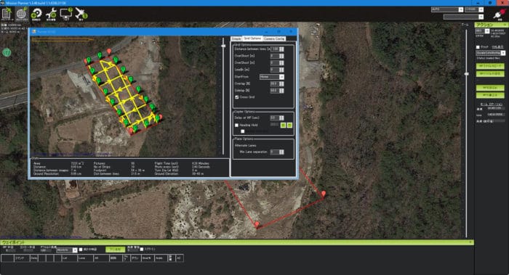The height and width of the screenshot is (275, 509).
Task: Open the Simulation monitor icon
Action: pos(66,15)
